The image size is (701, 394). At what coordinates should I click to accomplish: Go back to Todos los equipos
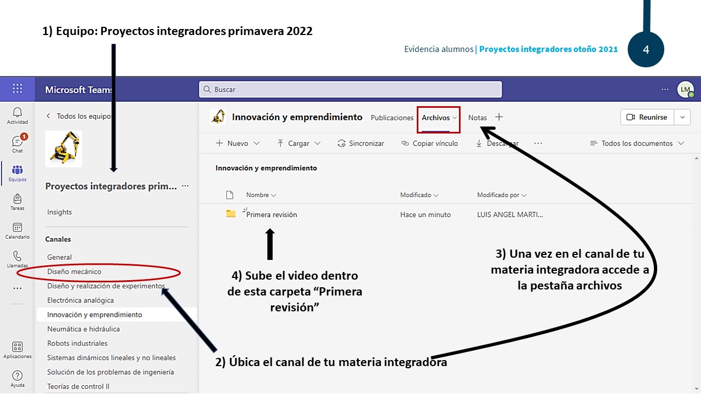point(79,116)
